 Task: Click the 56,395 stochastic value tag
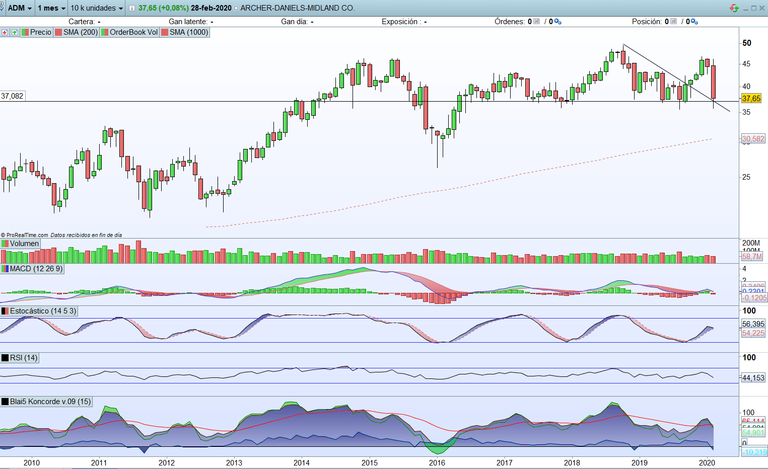[x=753, y=324]
